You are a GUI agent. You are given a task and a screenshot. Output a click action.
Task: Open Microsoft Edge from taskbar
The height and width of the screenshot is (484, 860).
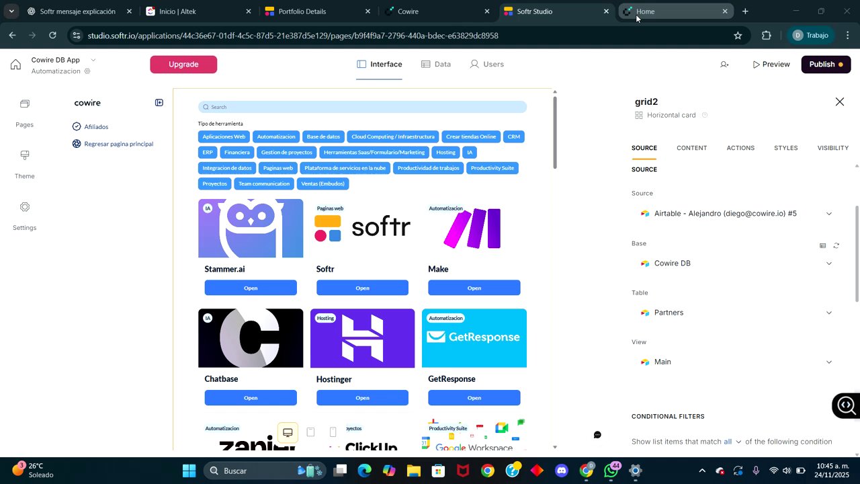pyautogui.click(x=364, y=471)
